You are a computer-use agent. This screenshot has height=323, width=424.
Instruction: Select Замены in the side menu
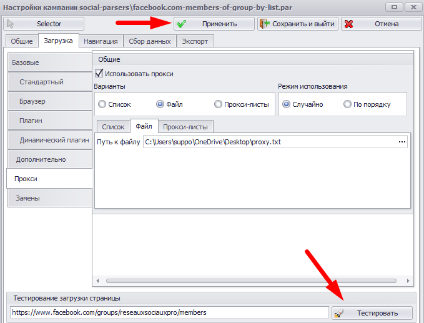point(50,198)
